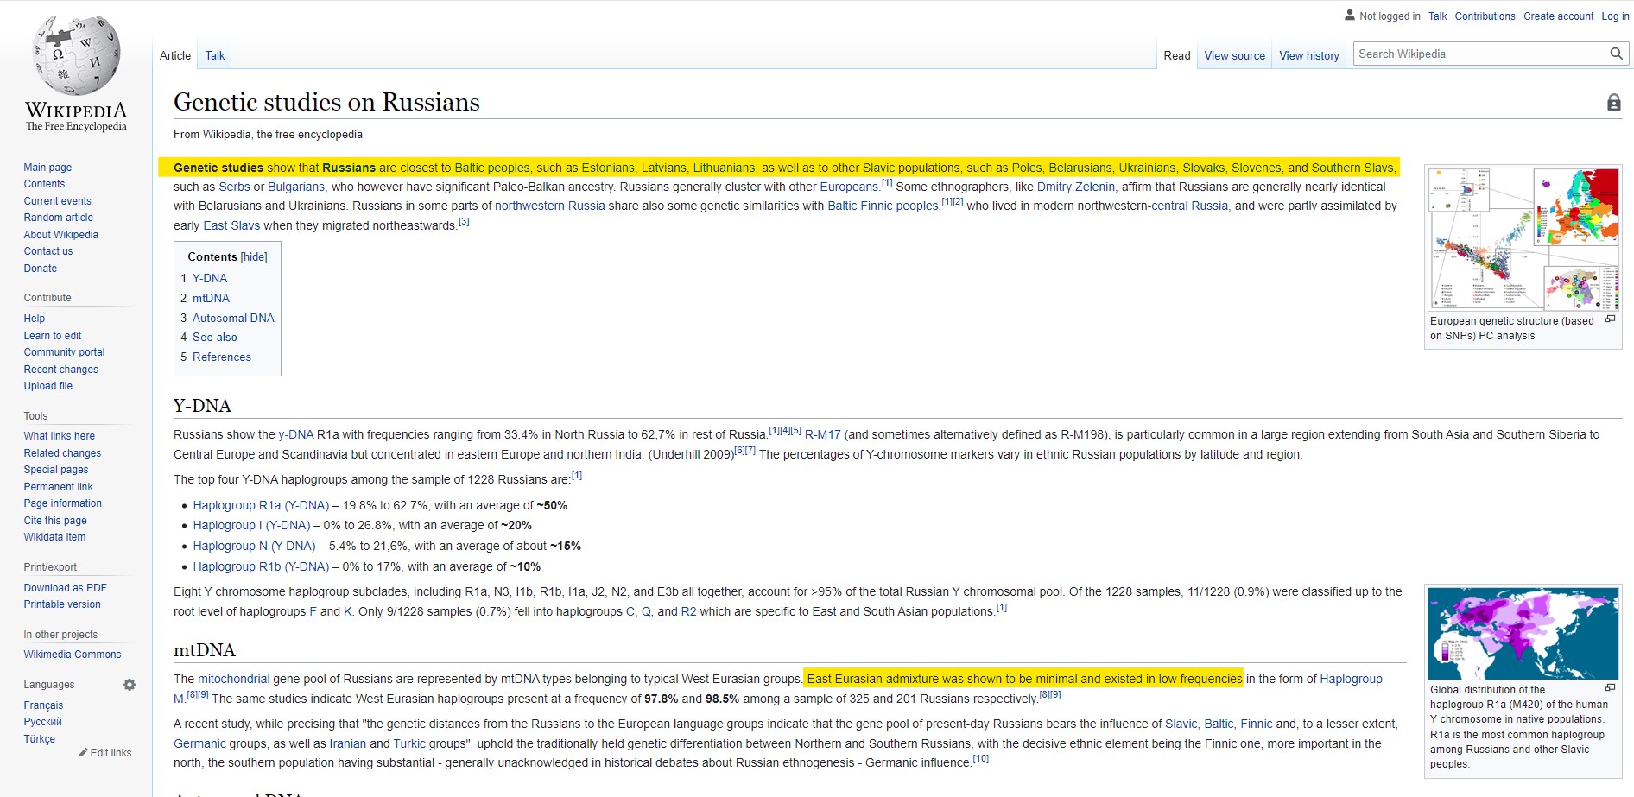Screen dimensions: 1634x797
Task: Open the Serbs link in the intro
Action: [x=234, y=187]
